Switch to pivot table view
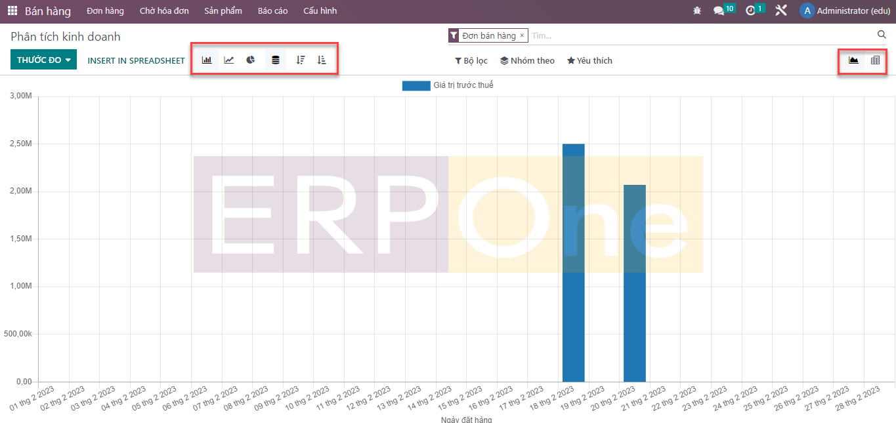Screen dimensions: 896x423 click(875, 60)
